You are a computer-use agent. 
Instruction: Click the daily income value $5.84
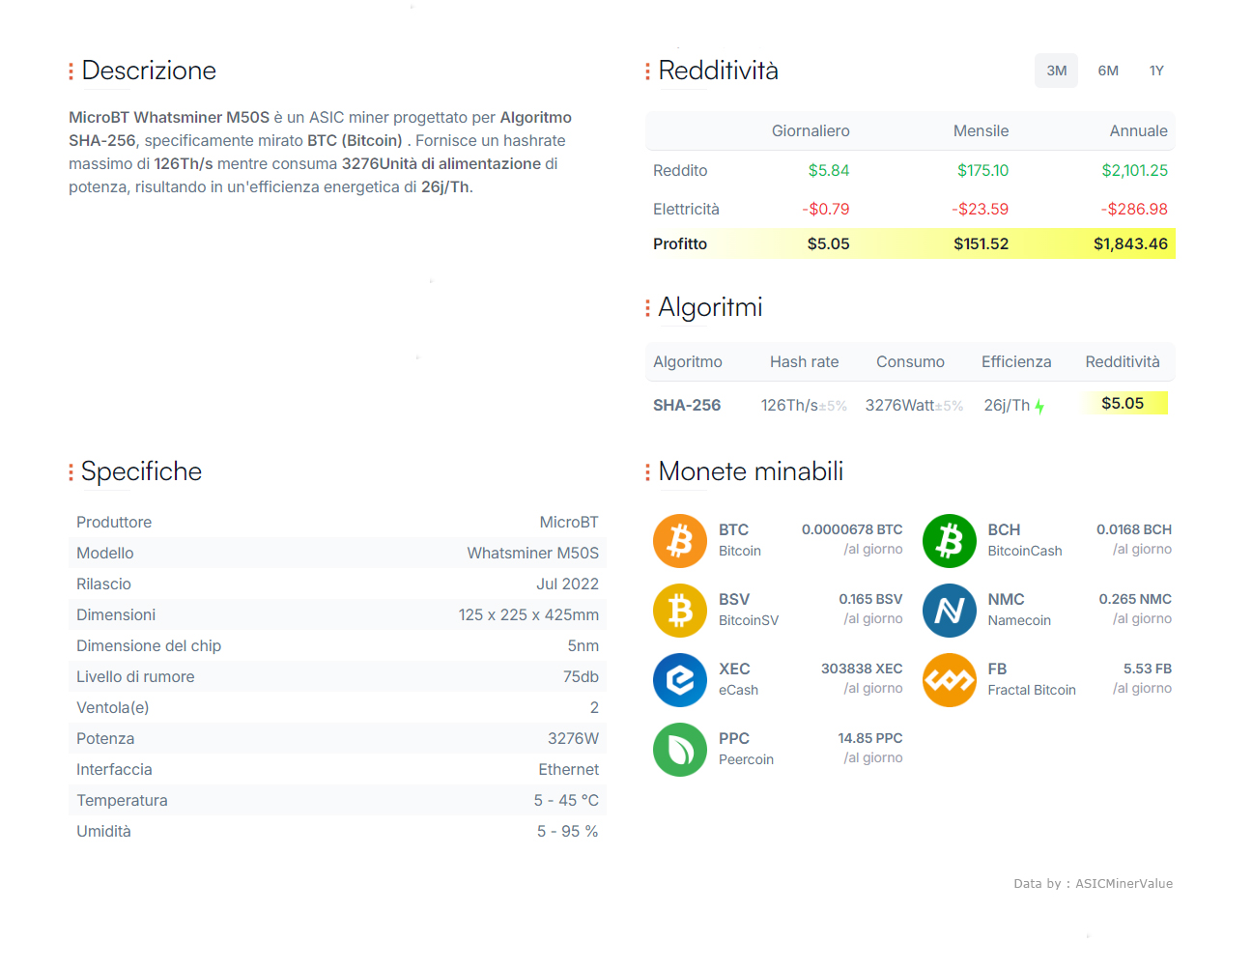tap(829, 170)
